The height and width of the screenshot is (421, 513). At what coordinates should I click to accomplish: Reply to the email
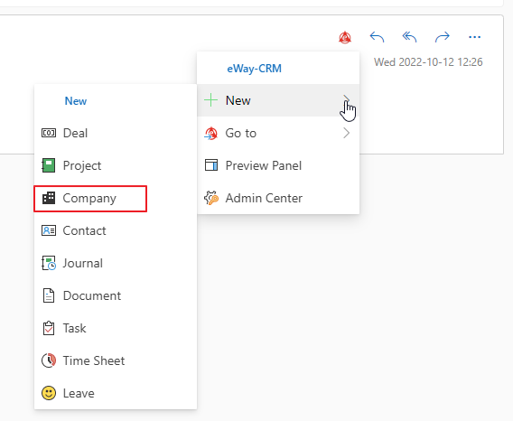coord(377,37)
